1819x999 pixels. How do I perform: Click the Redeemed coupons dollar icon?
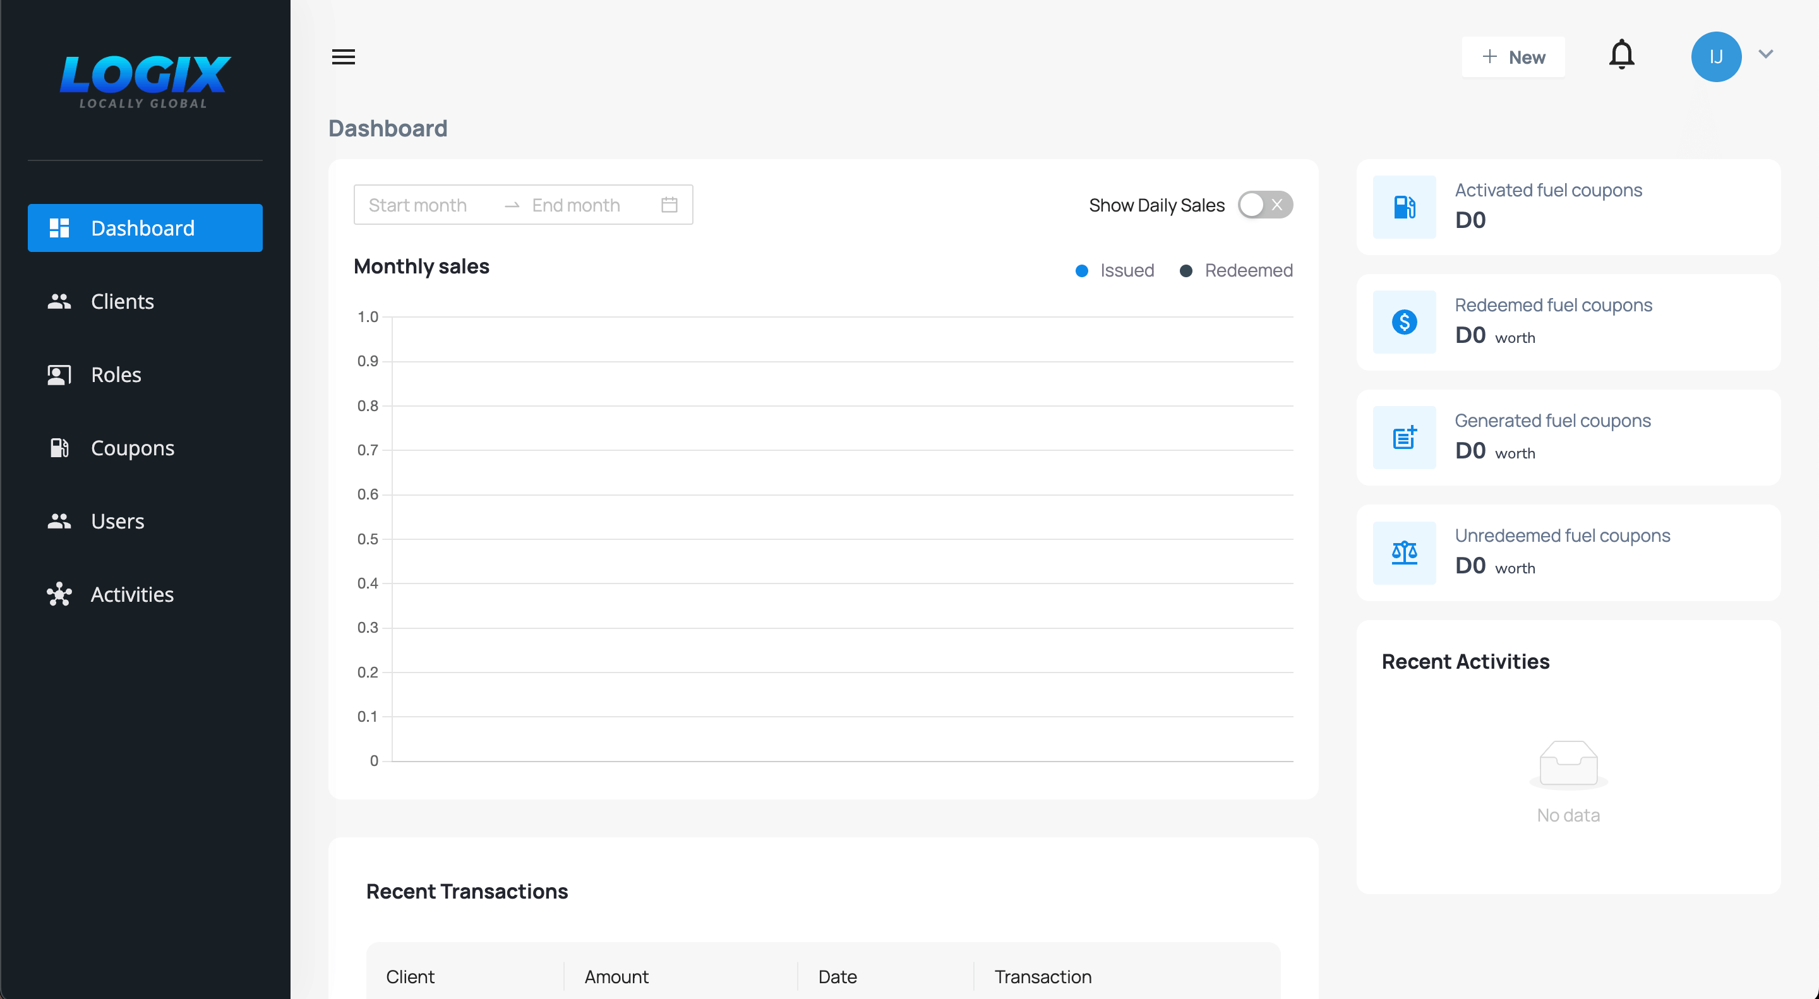1404,322
